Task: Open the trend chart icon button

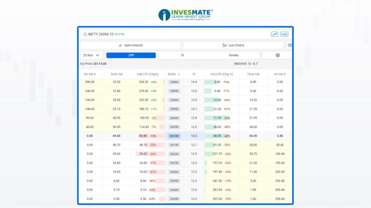Action: coord(274,34)
